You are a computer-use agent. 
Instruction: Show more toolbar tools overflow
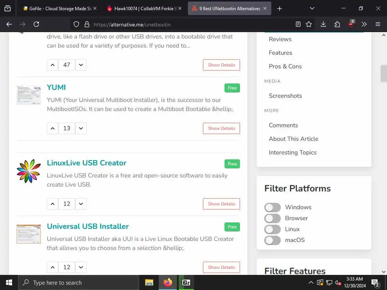click(x=364, y=24)
